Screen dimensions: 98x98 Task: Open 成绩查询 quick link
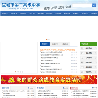click(x=89, y=48)
